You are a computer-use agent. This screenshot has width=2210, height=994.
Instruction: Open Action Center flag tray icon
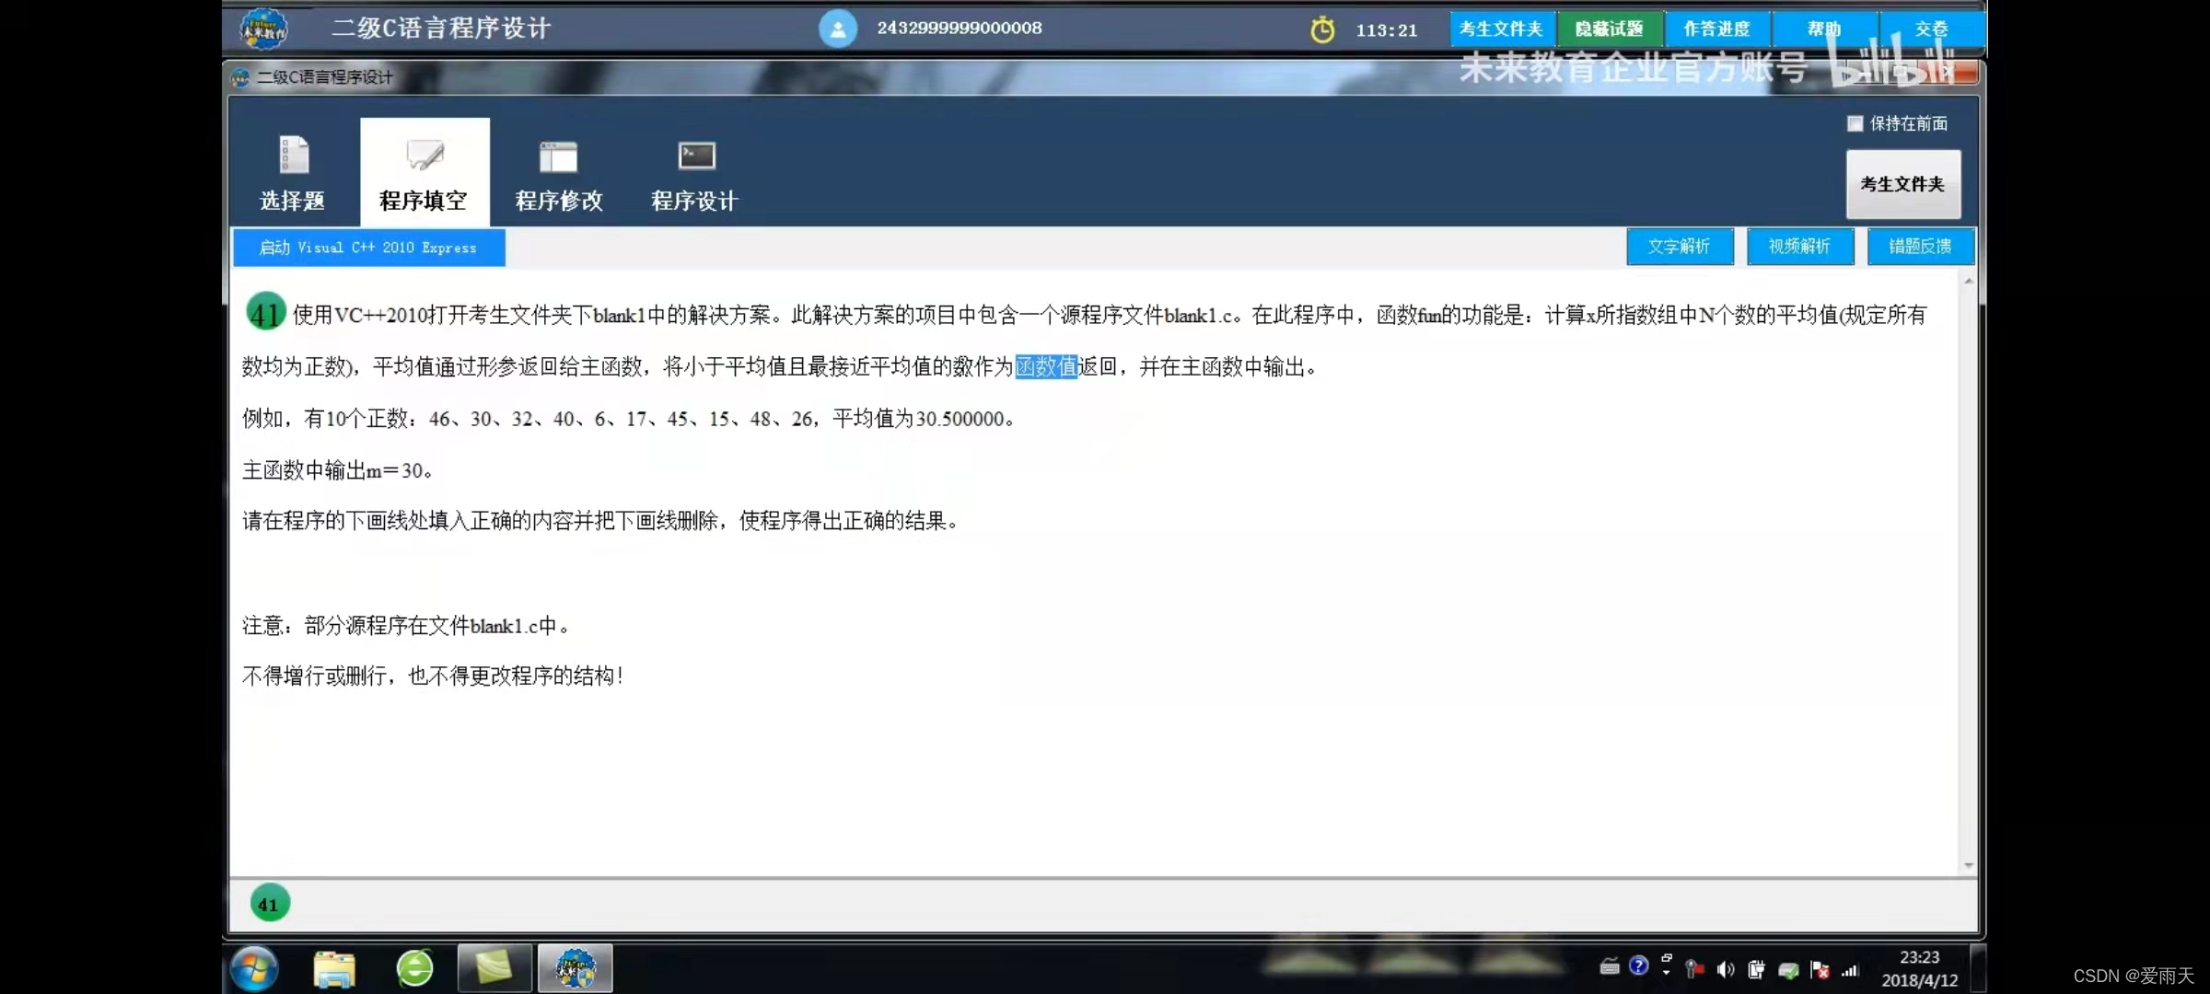coord(1820,969)
